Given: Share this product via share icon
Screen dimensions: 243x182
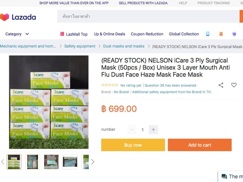Looking at the screenshot, I should 221,85.
